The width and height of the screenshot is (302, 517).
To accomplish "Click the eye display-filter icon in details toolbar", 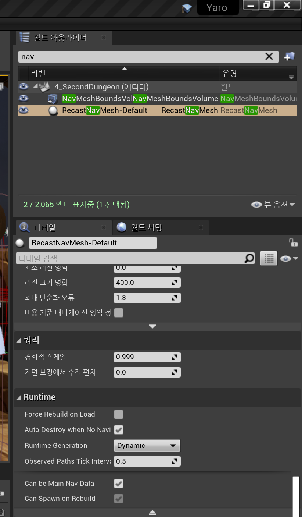I will click(286, 258).
